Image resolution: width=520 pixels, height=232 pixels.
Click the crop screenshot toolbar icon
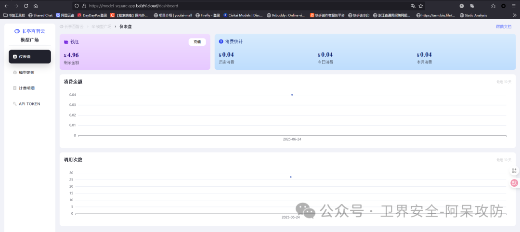pyautogui.click(x=472, y=6)
